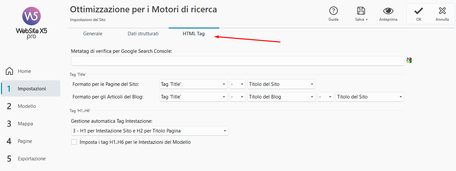This screenshot has width=456, height=171.
Task: Expand the Titolo del Blog dropdown
Action: [281, 97]
